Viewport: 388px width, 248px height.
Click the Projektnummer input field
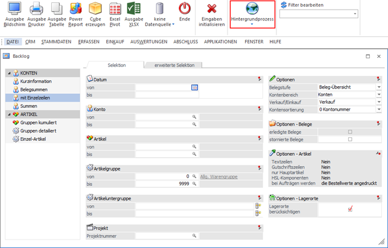163,236
